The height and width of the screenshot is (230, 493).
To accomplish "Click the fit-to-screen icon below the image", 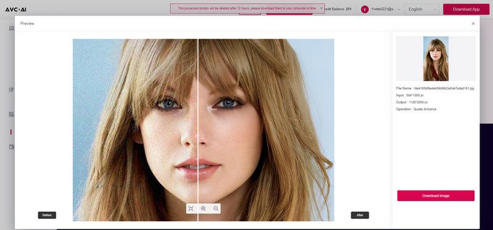I will point(191,208).
